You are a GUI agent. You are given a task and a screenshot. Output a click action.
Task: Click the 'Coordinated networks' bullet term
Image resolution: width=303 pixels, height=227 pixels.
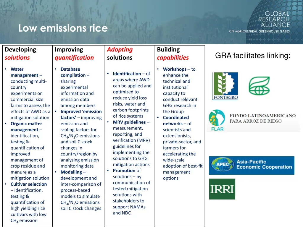176,121
